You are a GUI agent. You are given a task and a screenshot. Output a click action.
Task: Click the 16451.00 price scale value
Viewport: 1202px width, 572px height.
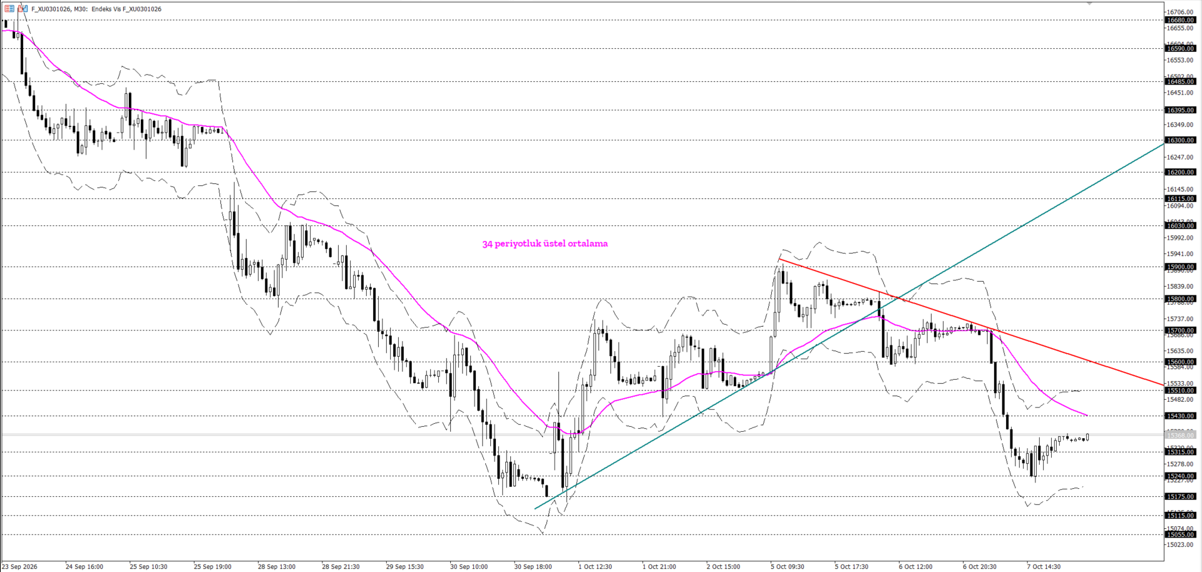coord(1180,93)
